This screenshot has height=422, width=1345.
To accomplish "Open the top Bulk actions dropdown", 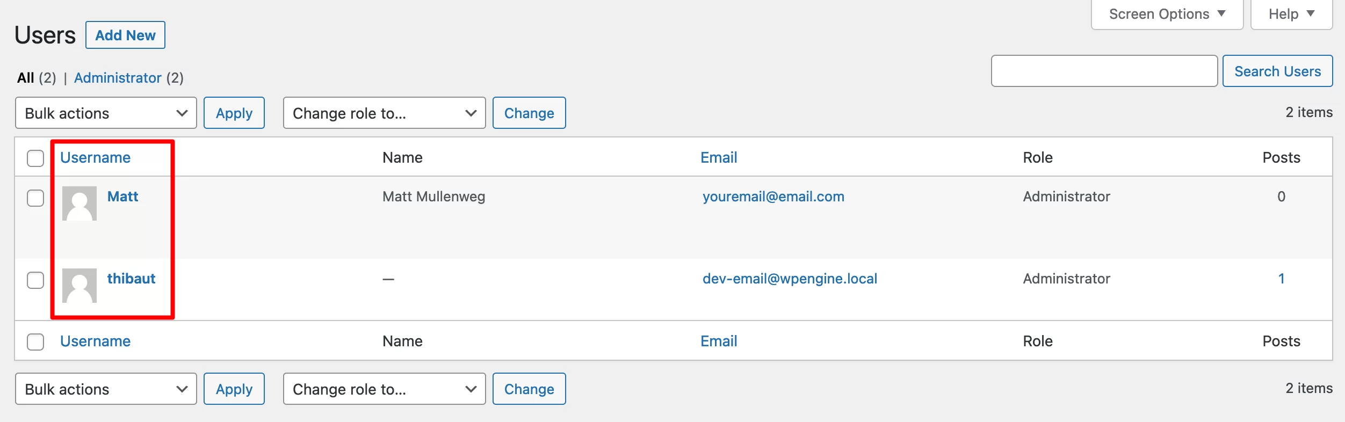I will click(x=106, y=113).
